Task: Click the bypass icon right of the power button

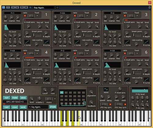Action: coord(8,8)
